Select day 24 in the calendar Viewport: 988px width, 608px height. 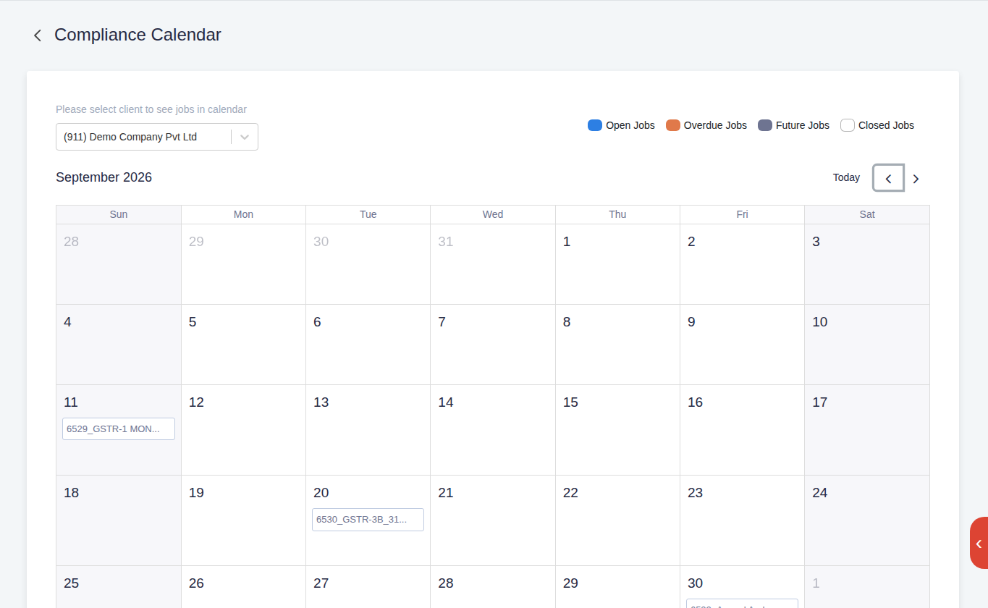point(820,493)
